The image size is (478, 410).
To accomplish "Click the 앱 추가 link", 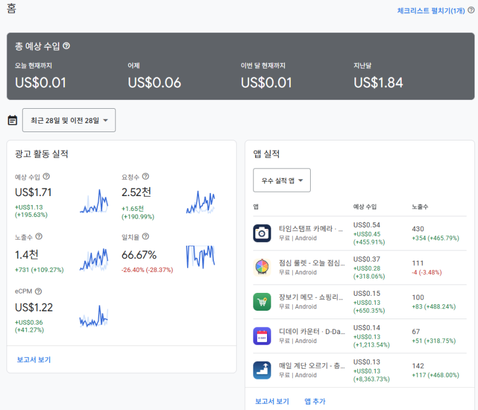I will (315, 401).
